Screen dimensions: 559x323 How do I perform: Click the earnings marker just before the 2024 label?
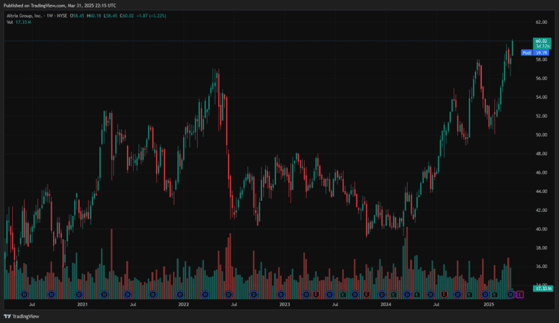pyautogui.click(x=367, y=294)
